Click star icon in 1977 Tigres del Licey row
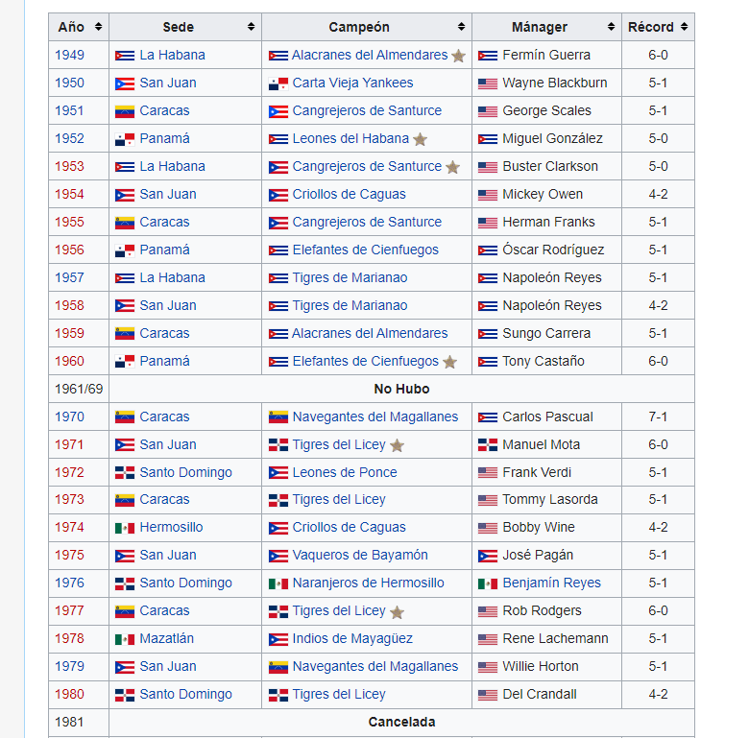This screenshot has width=749, height=738. pyautogui.click(x=397, y=612)
